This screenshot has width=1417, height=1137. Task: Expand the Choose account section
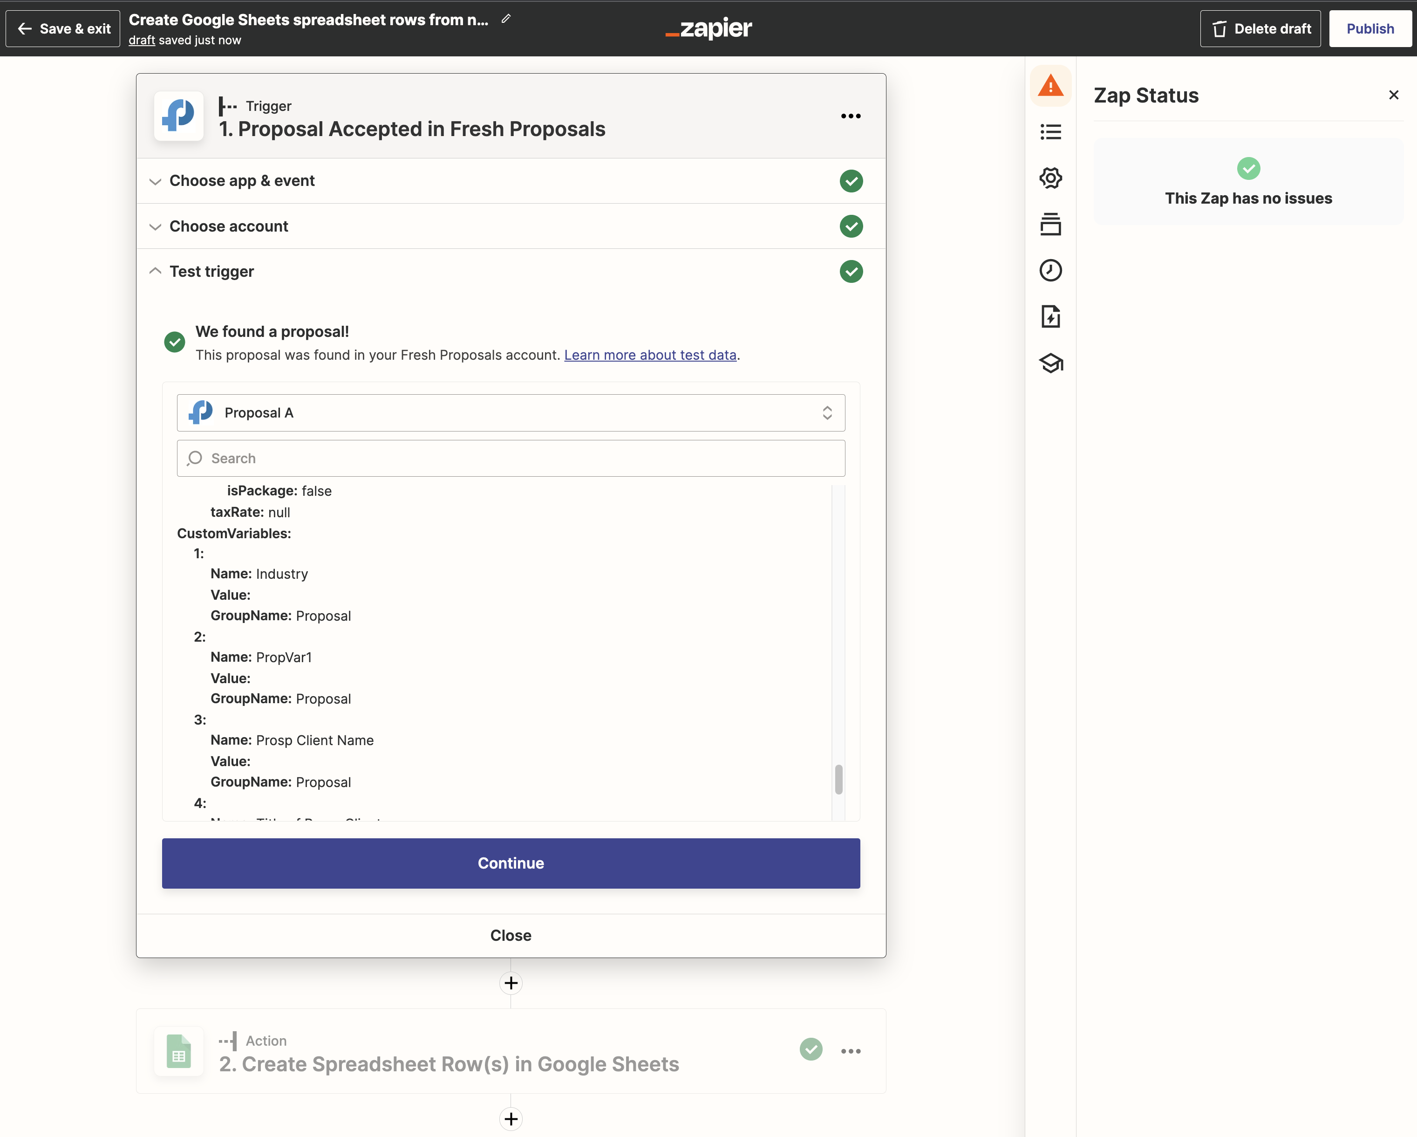coord(229,226)
